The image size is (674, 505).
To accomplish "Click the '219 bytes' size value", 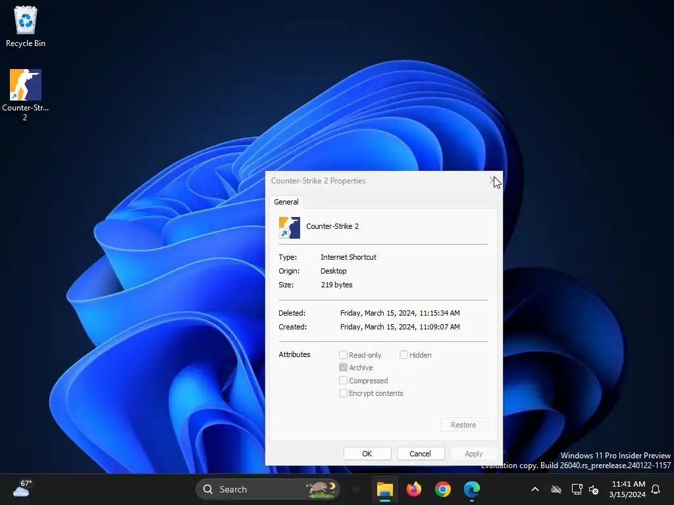I will tap(336, 285).
